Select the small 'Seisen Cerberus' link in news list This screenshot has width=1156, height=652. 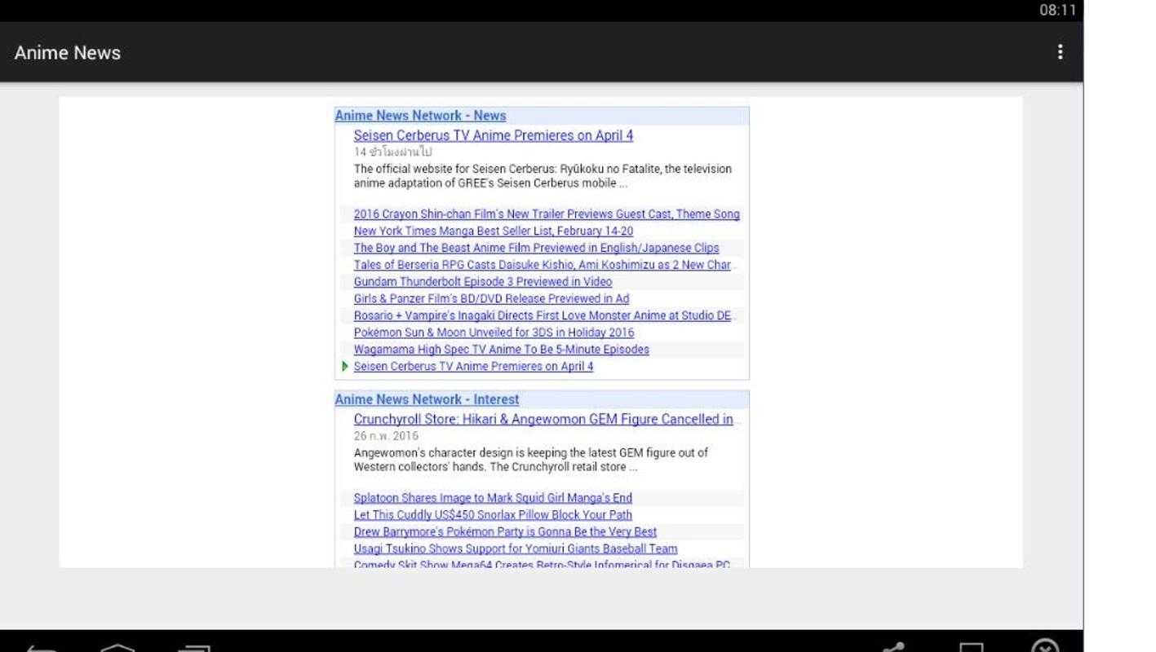pos(473,367)
